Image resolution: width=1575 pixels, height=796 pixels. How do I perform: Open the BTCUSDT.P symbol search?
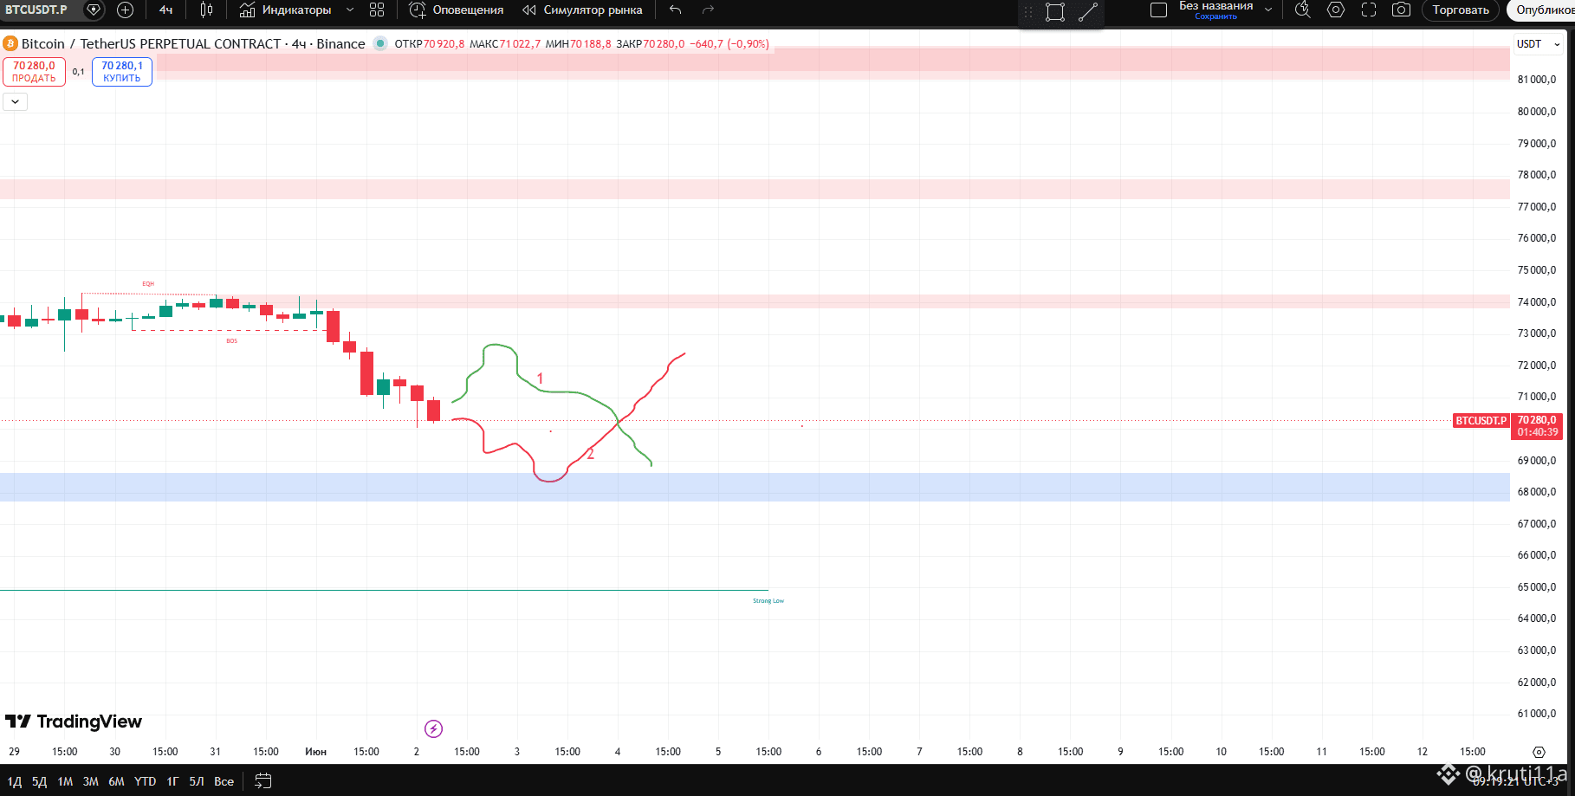(36, 10)
